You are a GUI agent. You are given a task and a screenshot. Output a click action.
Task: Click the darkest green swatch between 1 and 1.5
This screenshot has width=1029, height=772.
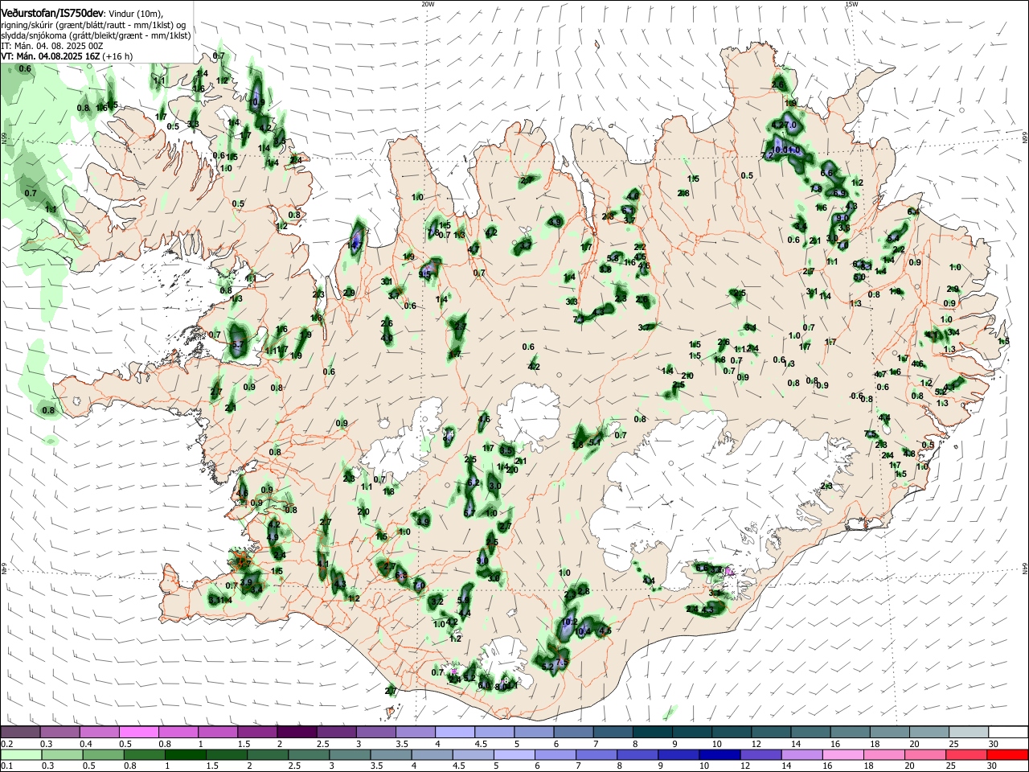(186, 754)
